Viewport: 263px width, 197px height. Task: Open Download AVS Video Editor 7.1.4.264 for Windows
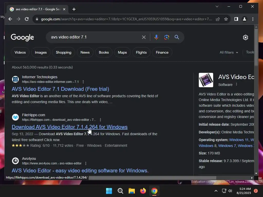click(x=70, y=127)
